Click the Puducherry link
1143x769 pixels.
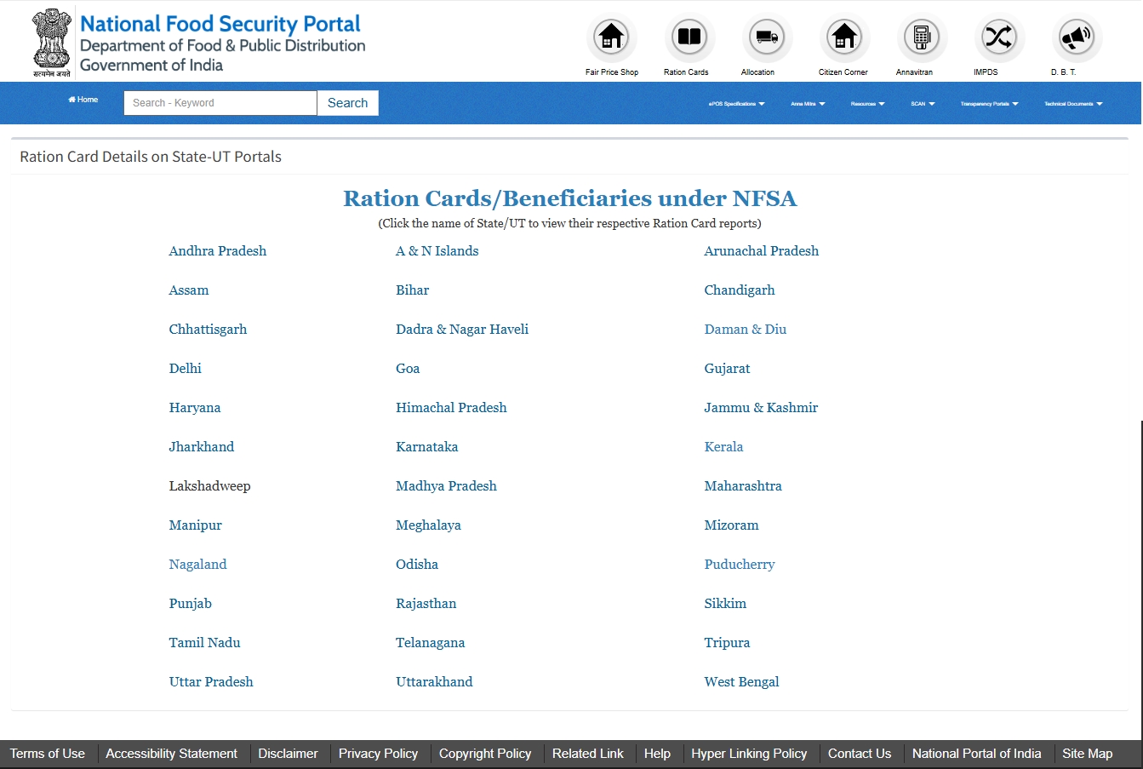pos(740,565)
